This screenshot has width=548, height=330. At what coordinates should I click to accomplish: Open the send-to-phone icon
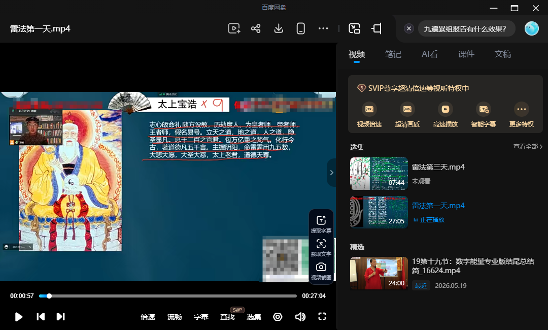(x=300, y=28)
